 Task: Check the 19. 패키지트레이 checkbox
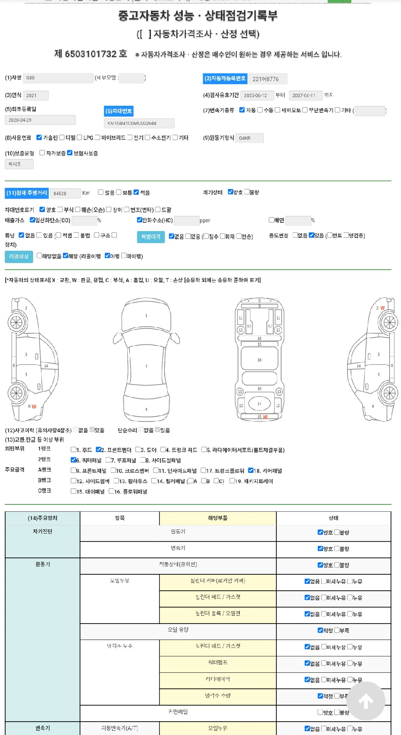click(x=232, y=481)
